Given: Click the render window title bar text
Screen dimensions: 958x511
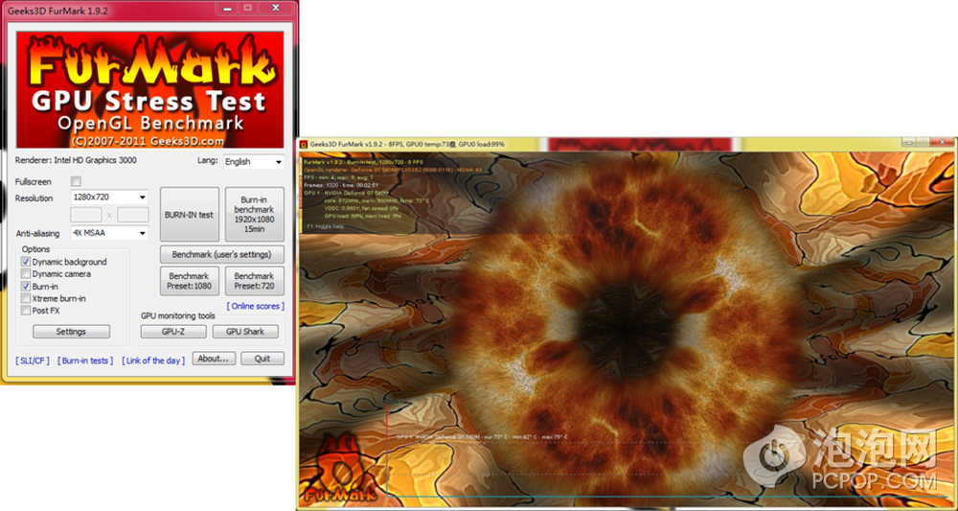Looking at the screenshot, I should 407,144.
